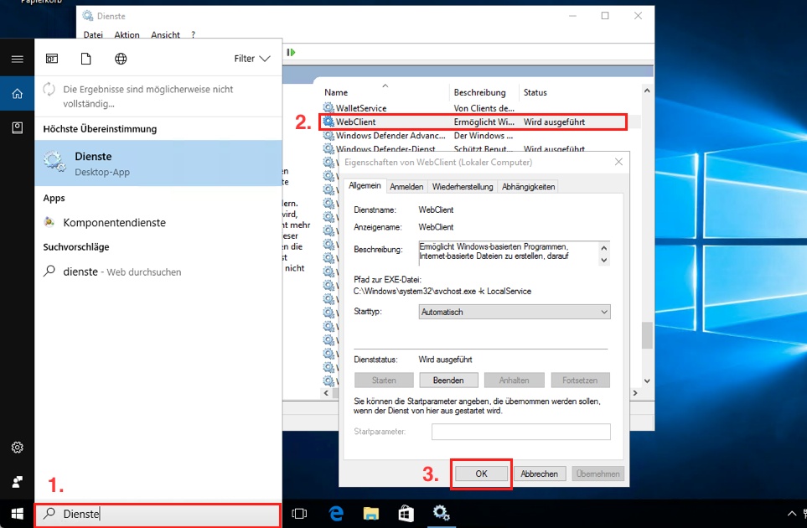
Task: Open the Filter dropdown in search panel
Action: (251, 59)
